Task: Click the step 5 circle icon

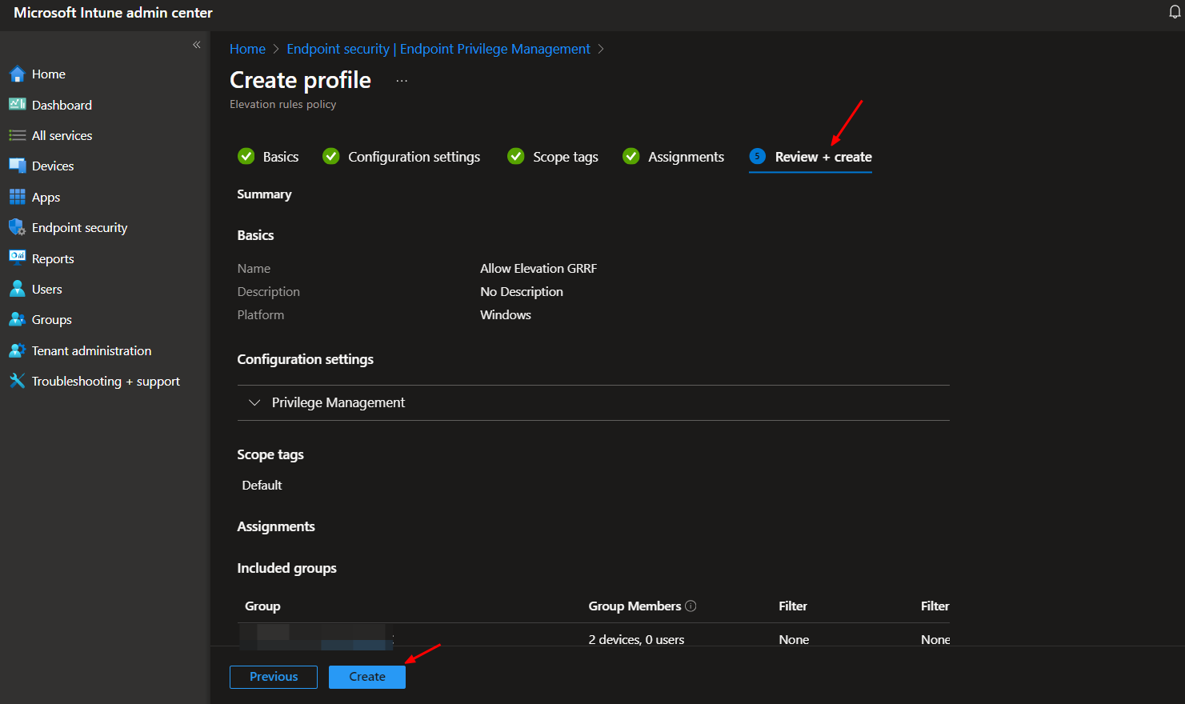Action: tap(757, 156)
